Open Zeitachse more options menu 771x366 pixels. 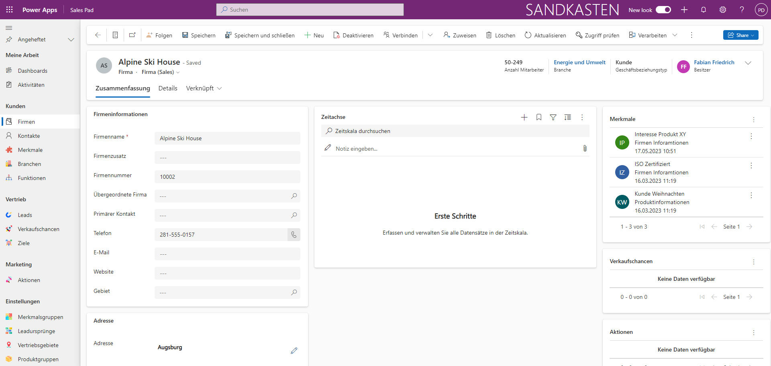tap(582, 117)
